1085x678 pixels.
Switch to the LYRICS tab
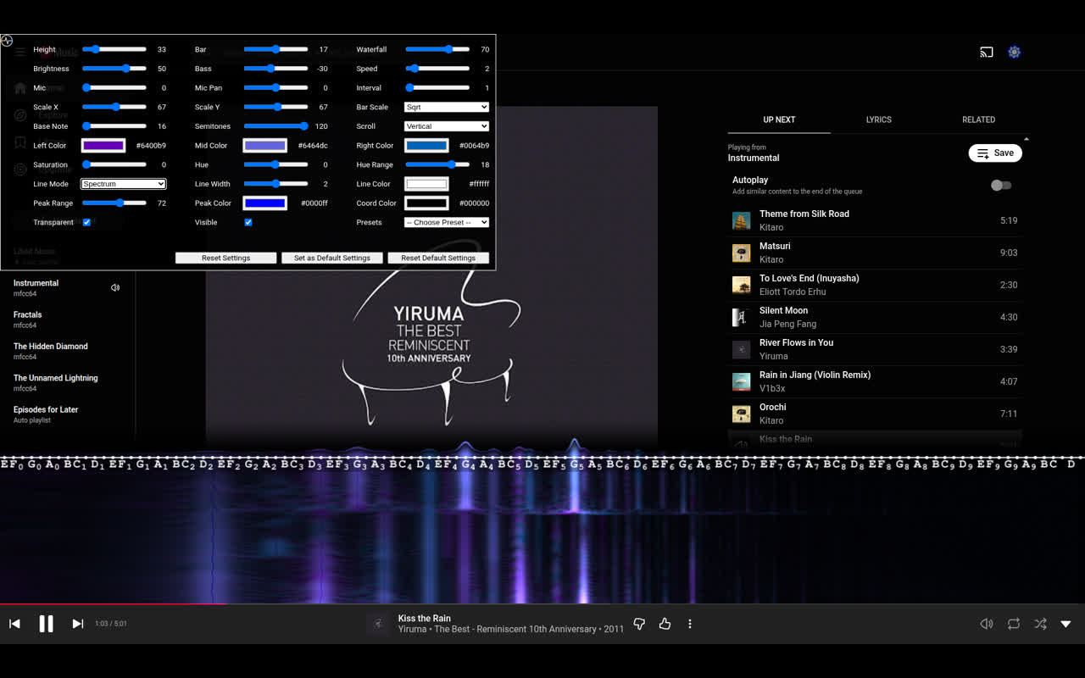point(878,119)
